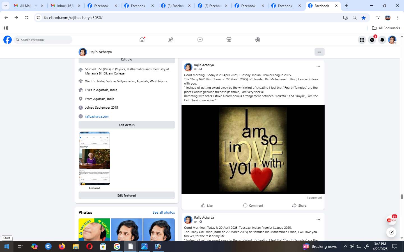404x252 pixels.
Task: Click the browser address bar
Action: point(191,18)
